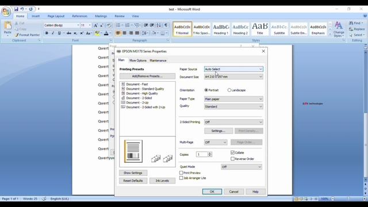Open the Paper Type dropdown
368x207 pixels.
click(x=233, y=99)
